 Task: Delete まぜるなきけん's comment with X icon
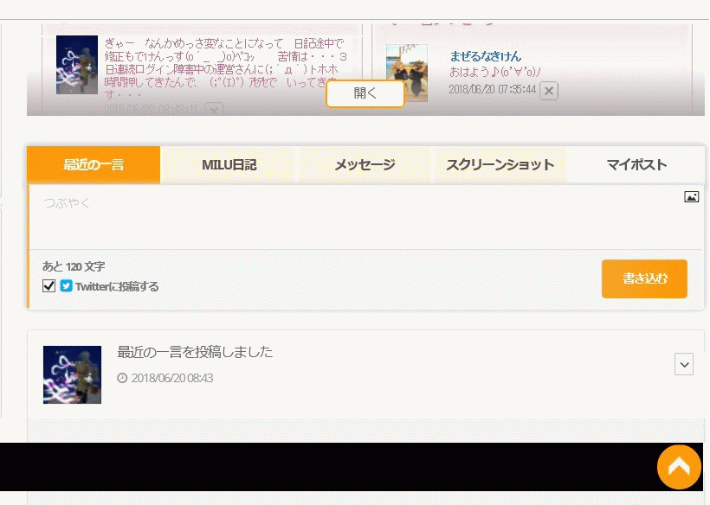pos(549,91)
